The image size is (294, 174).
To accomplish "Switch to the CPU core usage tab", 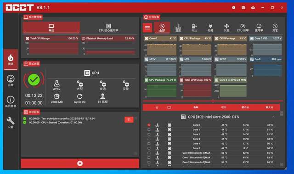I will (108, 28).
